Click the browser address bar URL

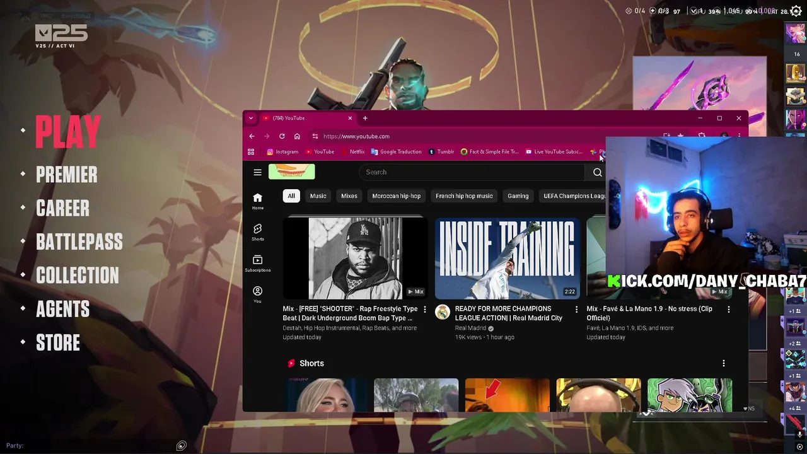pyautogui.click(x=356, y=136)
